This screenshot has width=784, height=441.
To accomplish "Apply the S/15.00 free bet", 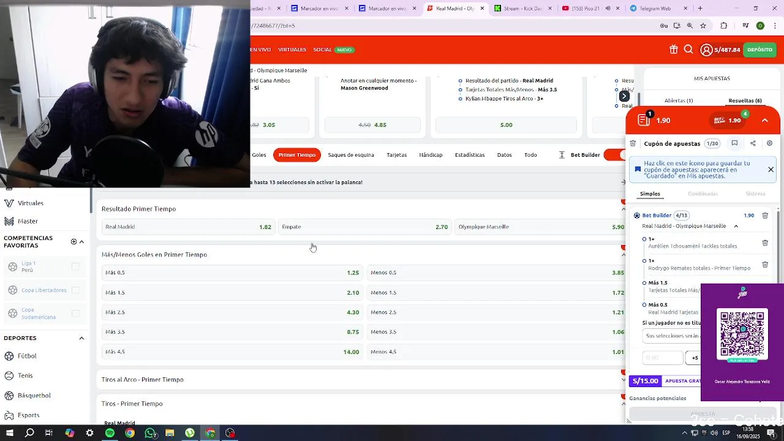I will (x=665, y=381).
